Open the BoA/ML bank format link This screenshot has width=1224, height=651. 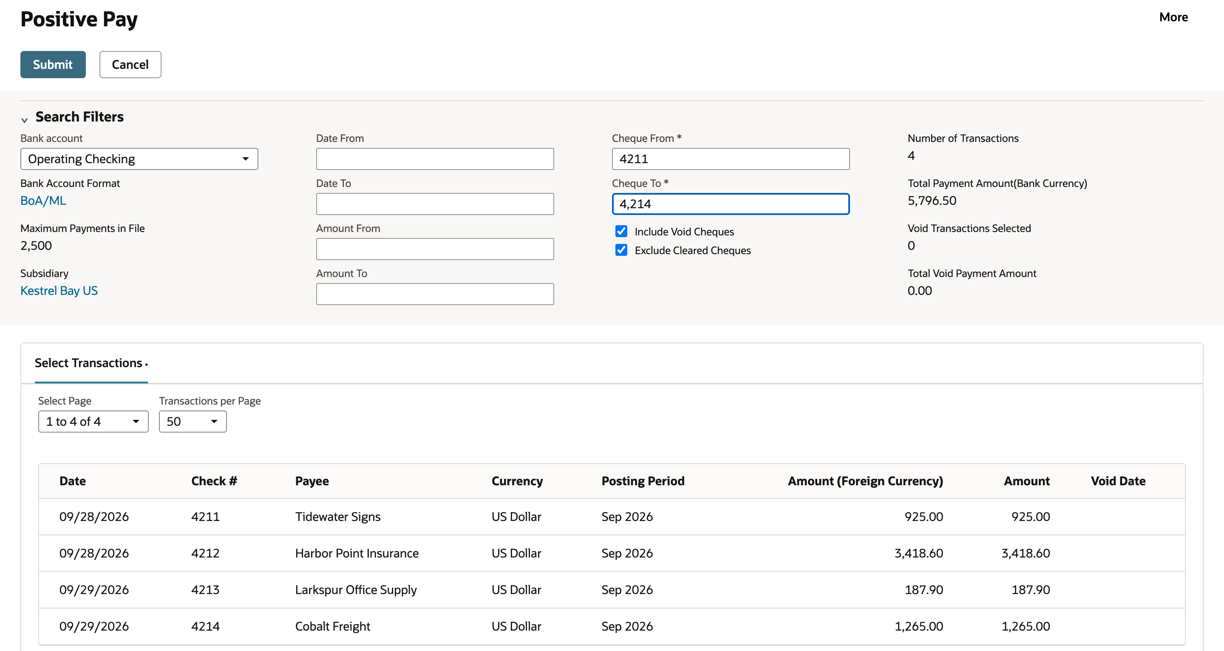point(43,201)
